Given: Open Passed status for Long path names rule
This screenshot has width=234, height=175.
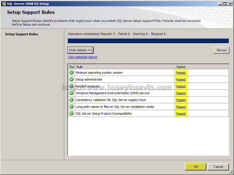Looking at the screenshot, I should (181, 107).
